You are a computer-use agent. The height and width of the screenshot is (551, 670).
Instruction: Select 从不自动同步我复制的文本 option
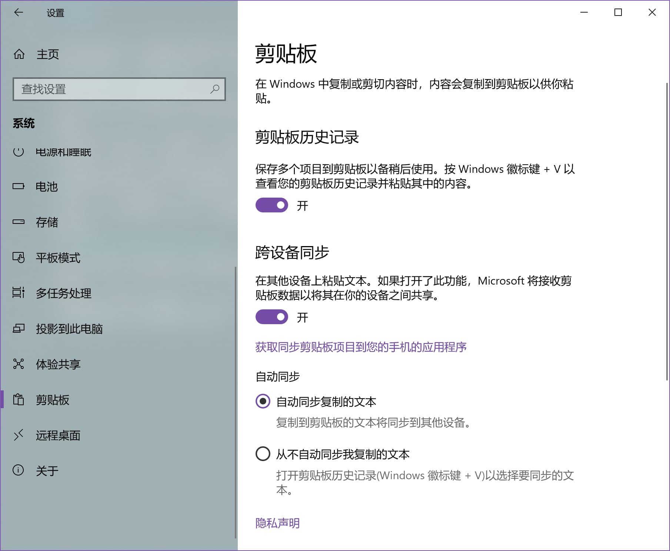[262, 454]
